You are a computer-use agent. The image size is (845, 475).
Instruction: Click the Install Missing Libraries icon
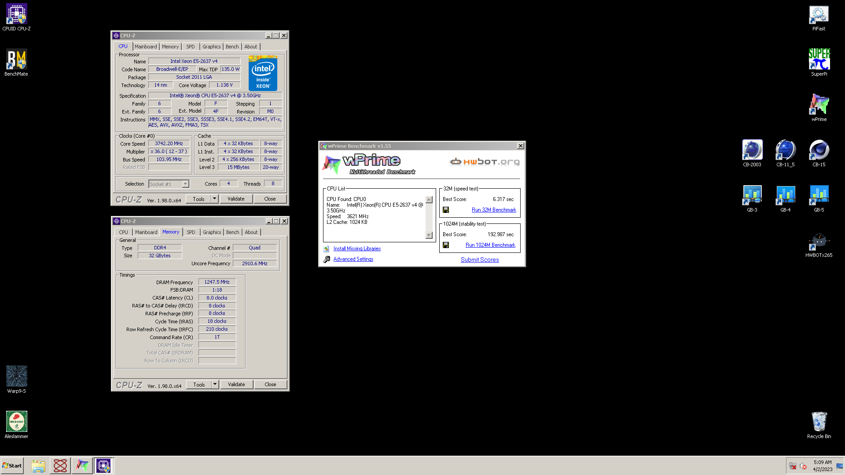pyautogui.click(x=327, y=249)
